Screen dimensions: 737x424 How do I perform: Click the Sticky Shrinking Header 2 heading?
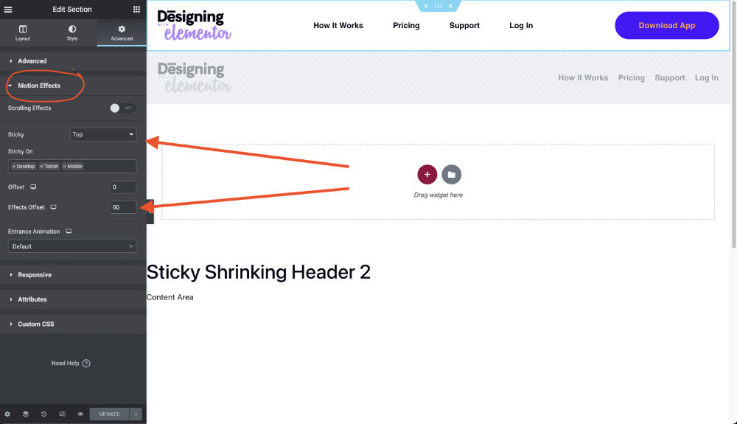tap(259, 272)
